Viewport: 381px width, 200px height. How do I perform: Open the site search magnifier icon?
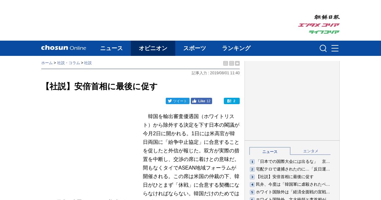tap(323, 48)
